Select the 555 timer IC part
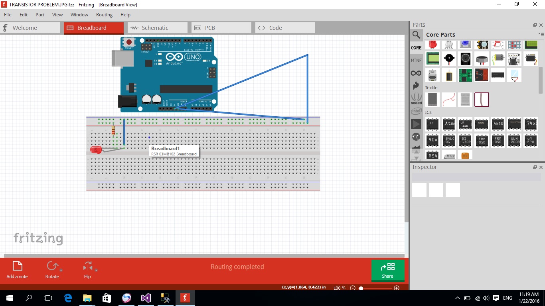Viewport: 545px width, 306px height. 482,124
